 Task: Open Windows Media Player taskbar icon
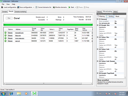(x=26, y=93)
